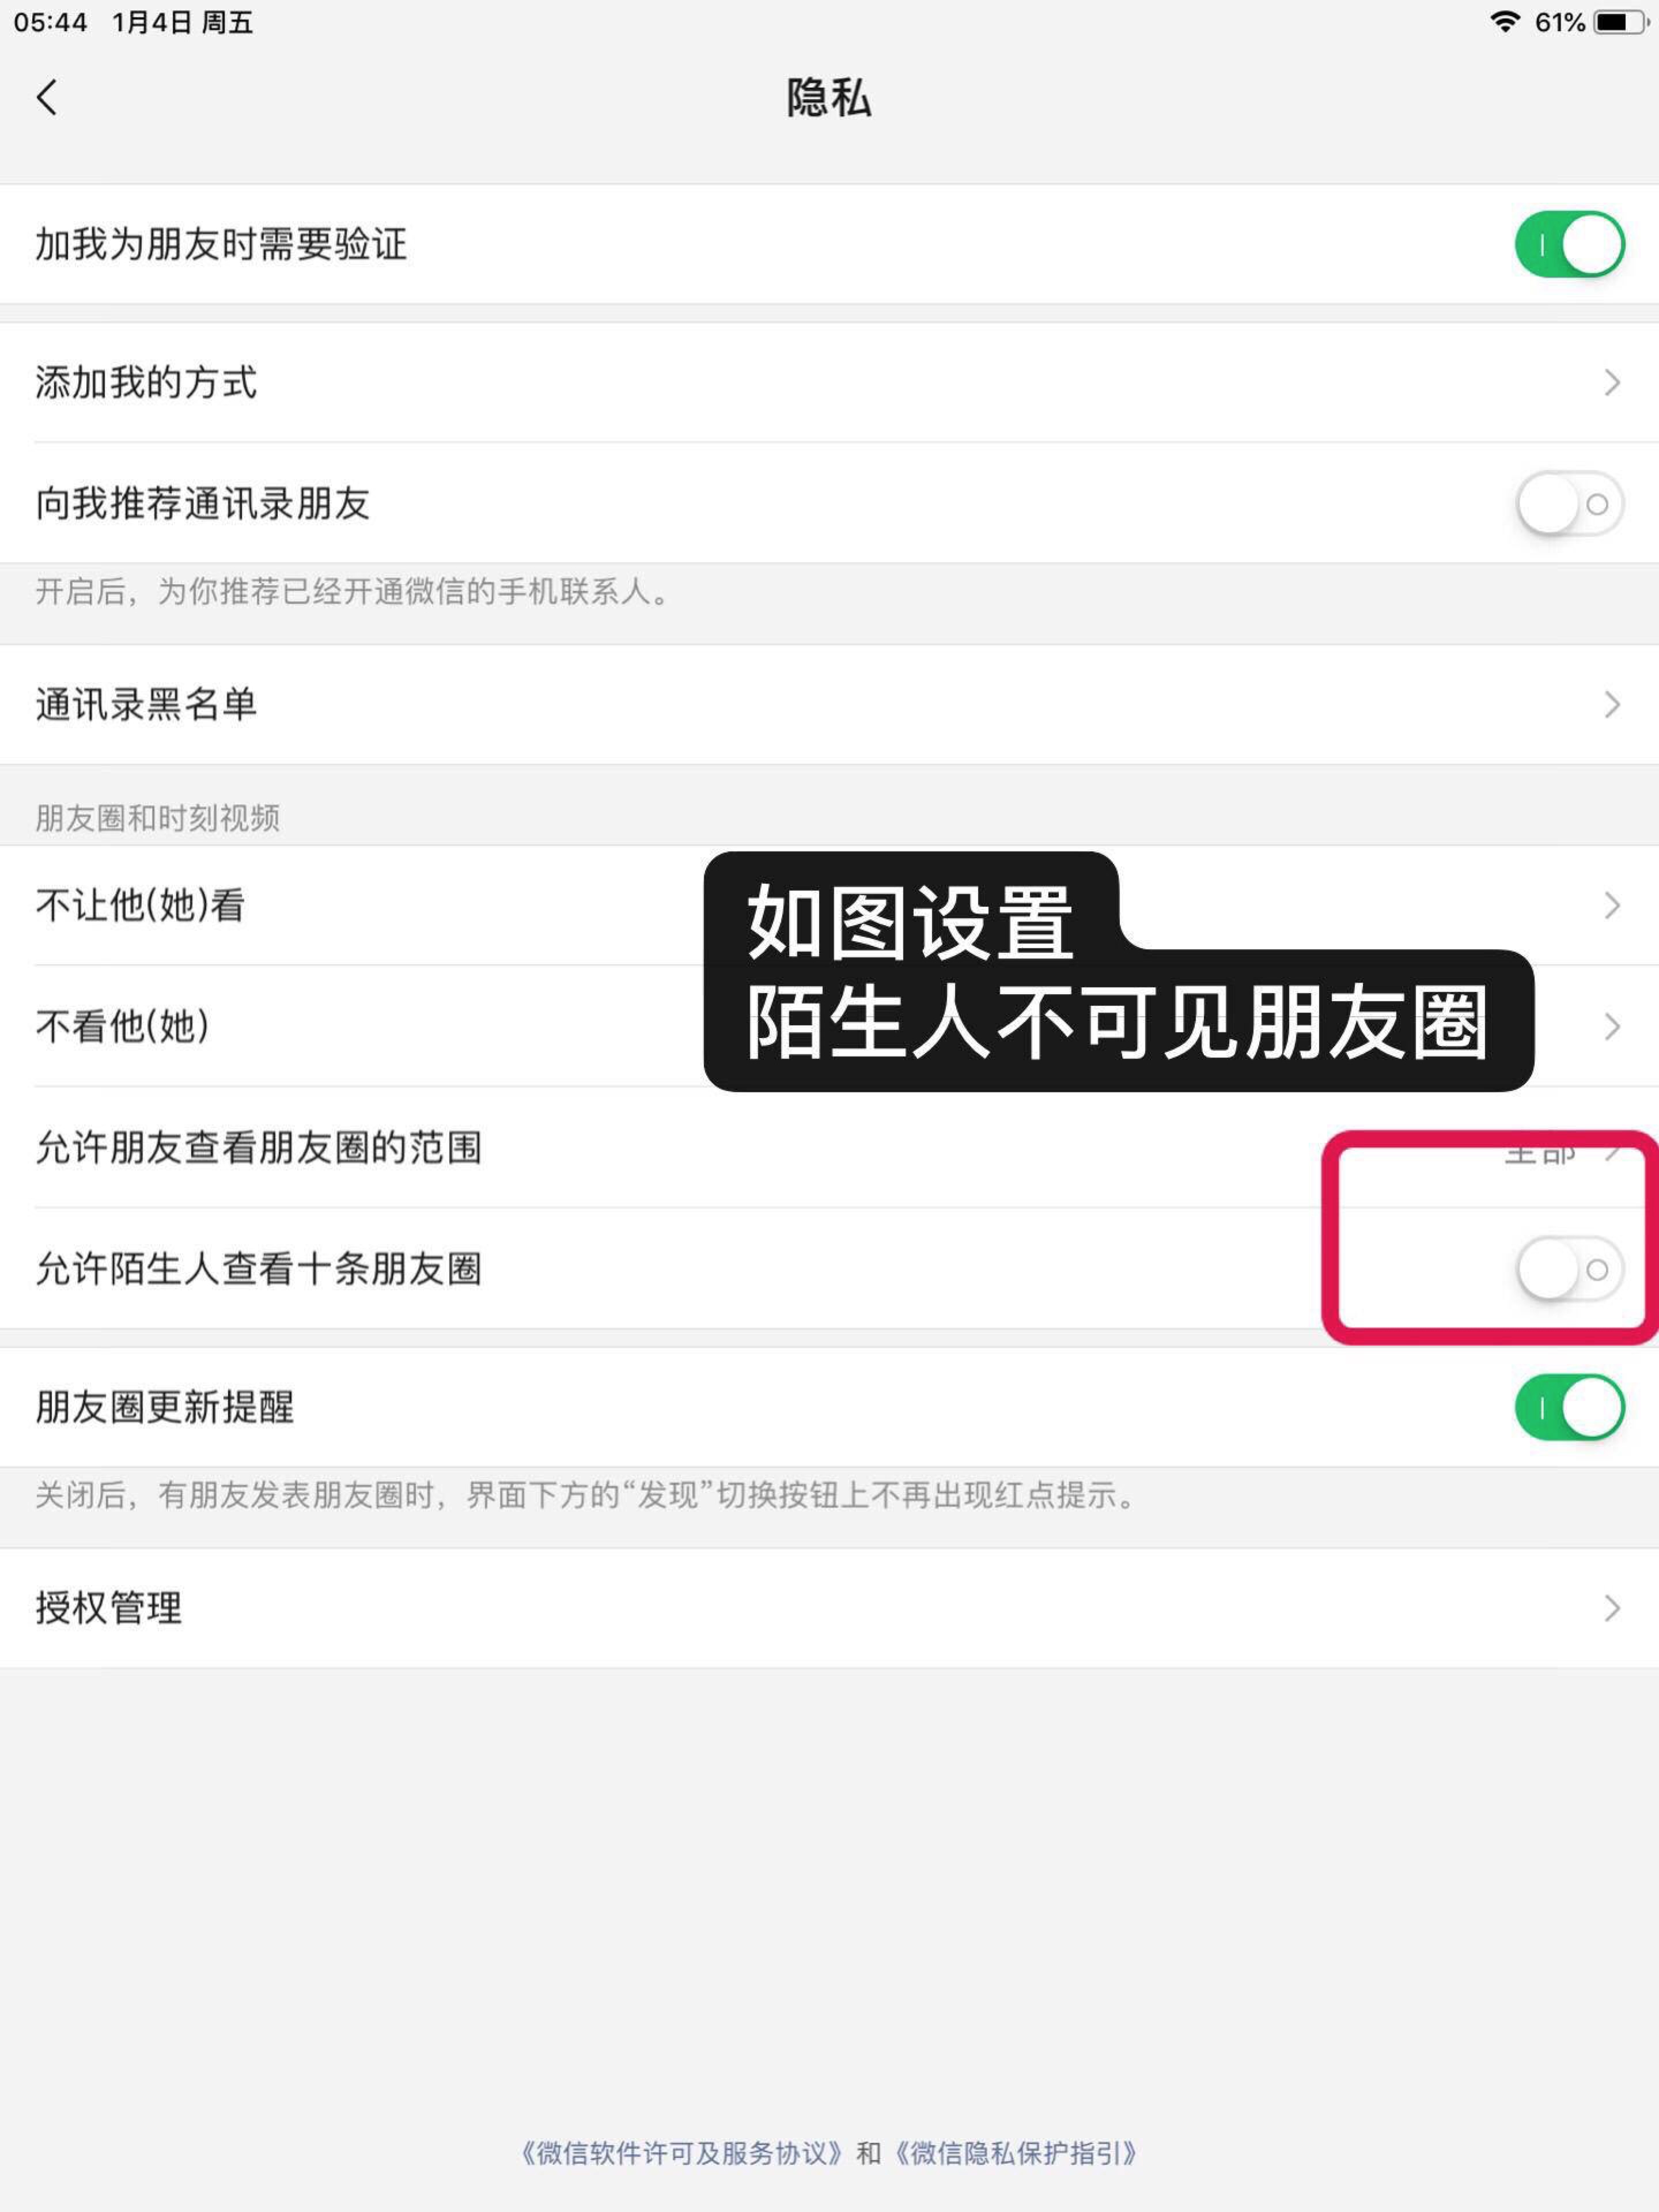Tap chevron beside 添加我的方式

point(1612,382)
